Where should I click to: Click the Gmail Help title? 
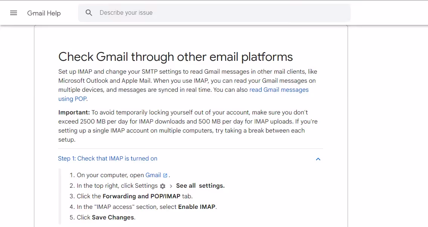[x=44, y=13]
